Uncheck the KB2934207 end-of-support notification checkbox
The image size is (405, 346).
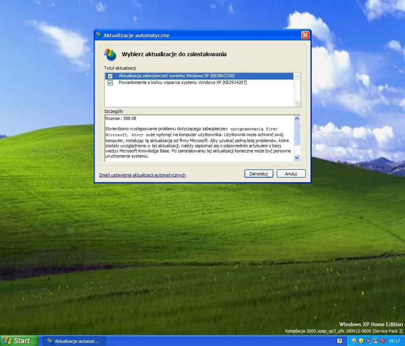pyautogui.click(x=110, y=83)
